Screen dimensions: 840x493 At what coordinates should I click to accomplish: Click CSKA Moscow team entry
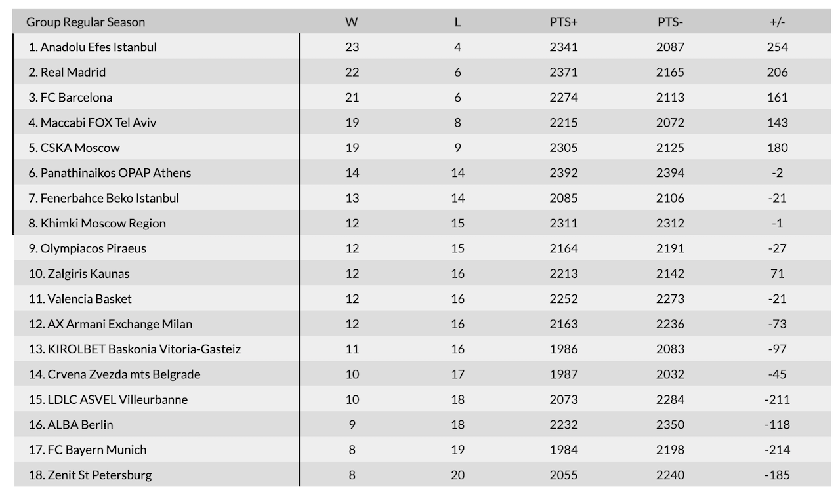(80, 148)
